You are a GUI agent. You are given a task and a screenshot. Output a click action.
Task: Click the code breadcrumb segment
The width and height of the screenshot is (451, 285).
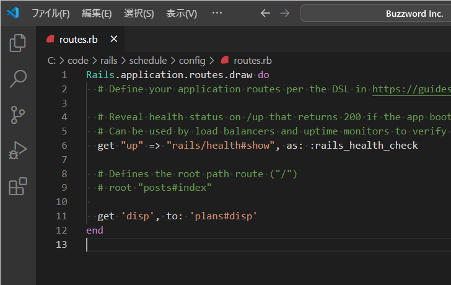[78, 61]
